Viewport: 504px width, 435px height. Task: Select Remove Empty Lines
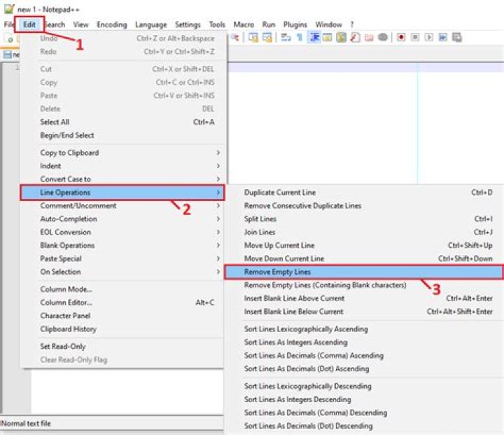[x=364, y=272]
